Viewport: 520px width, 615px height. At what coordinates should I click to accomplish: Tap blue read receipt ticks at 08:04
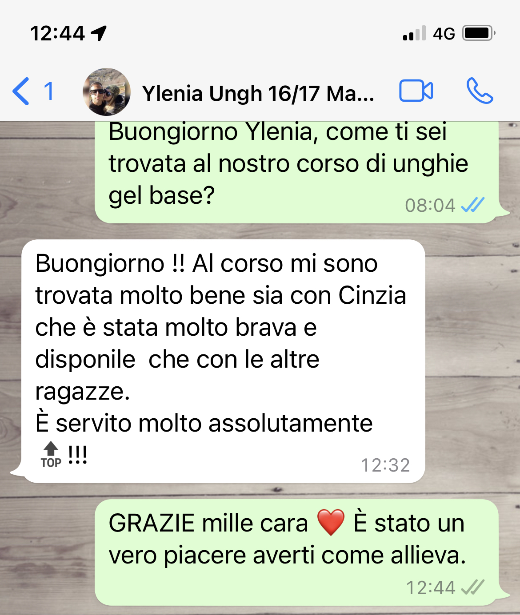tap(472, 205)
